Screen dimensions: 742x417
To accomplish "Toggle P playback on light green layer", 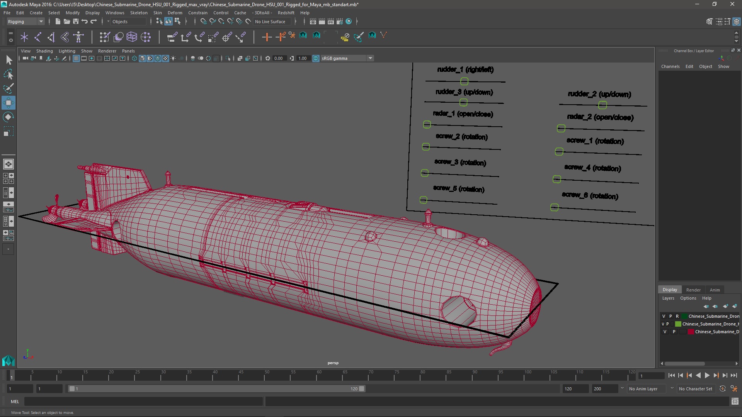I will point(667,324).
